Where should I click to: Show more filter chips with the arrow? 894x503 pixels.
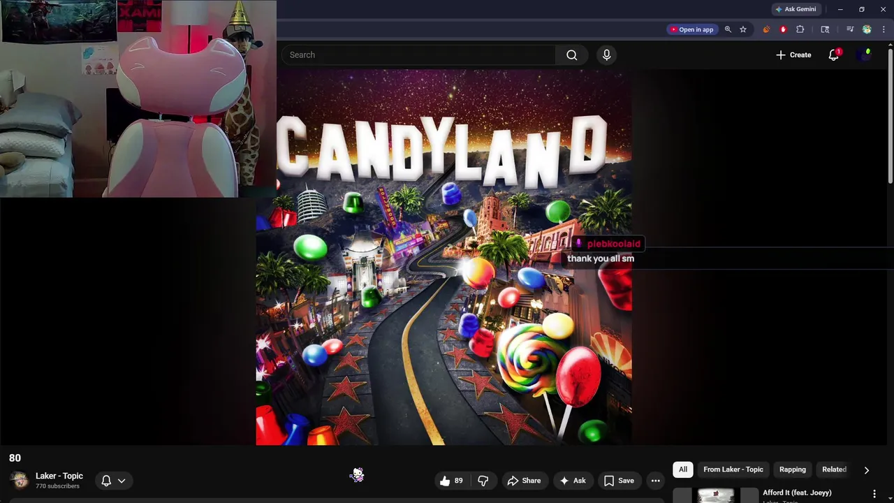[x=867, y=470]
